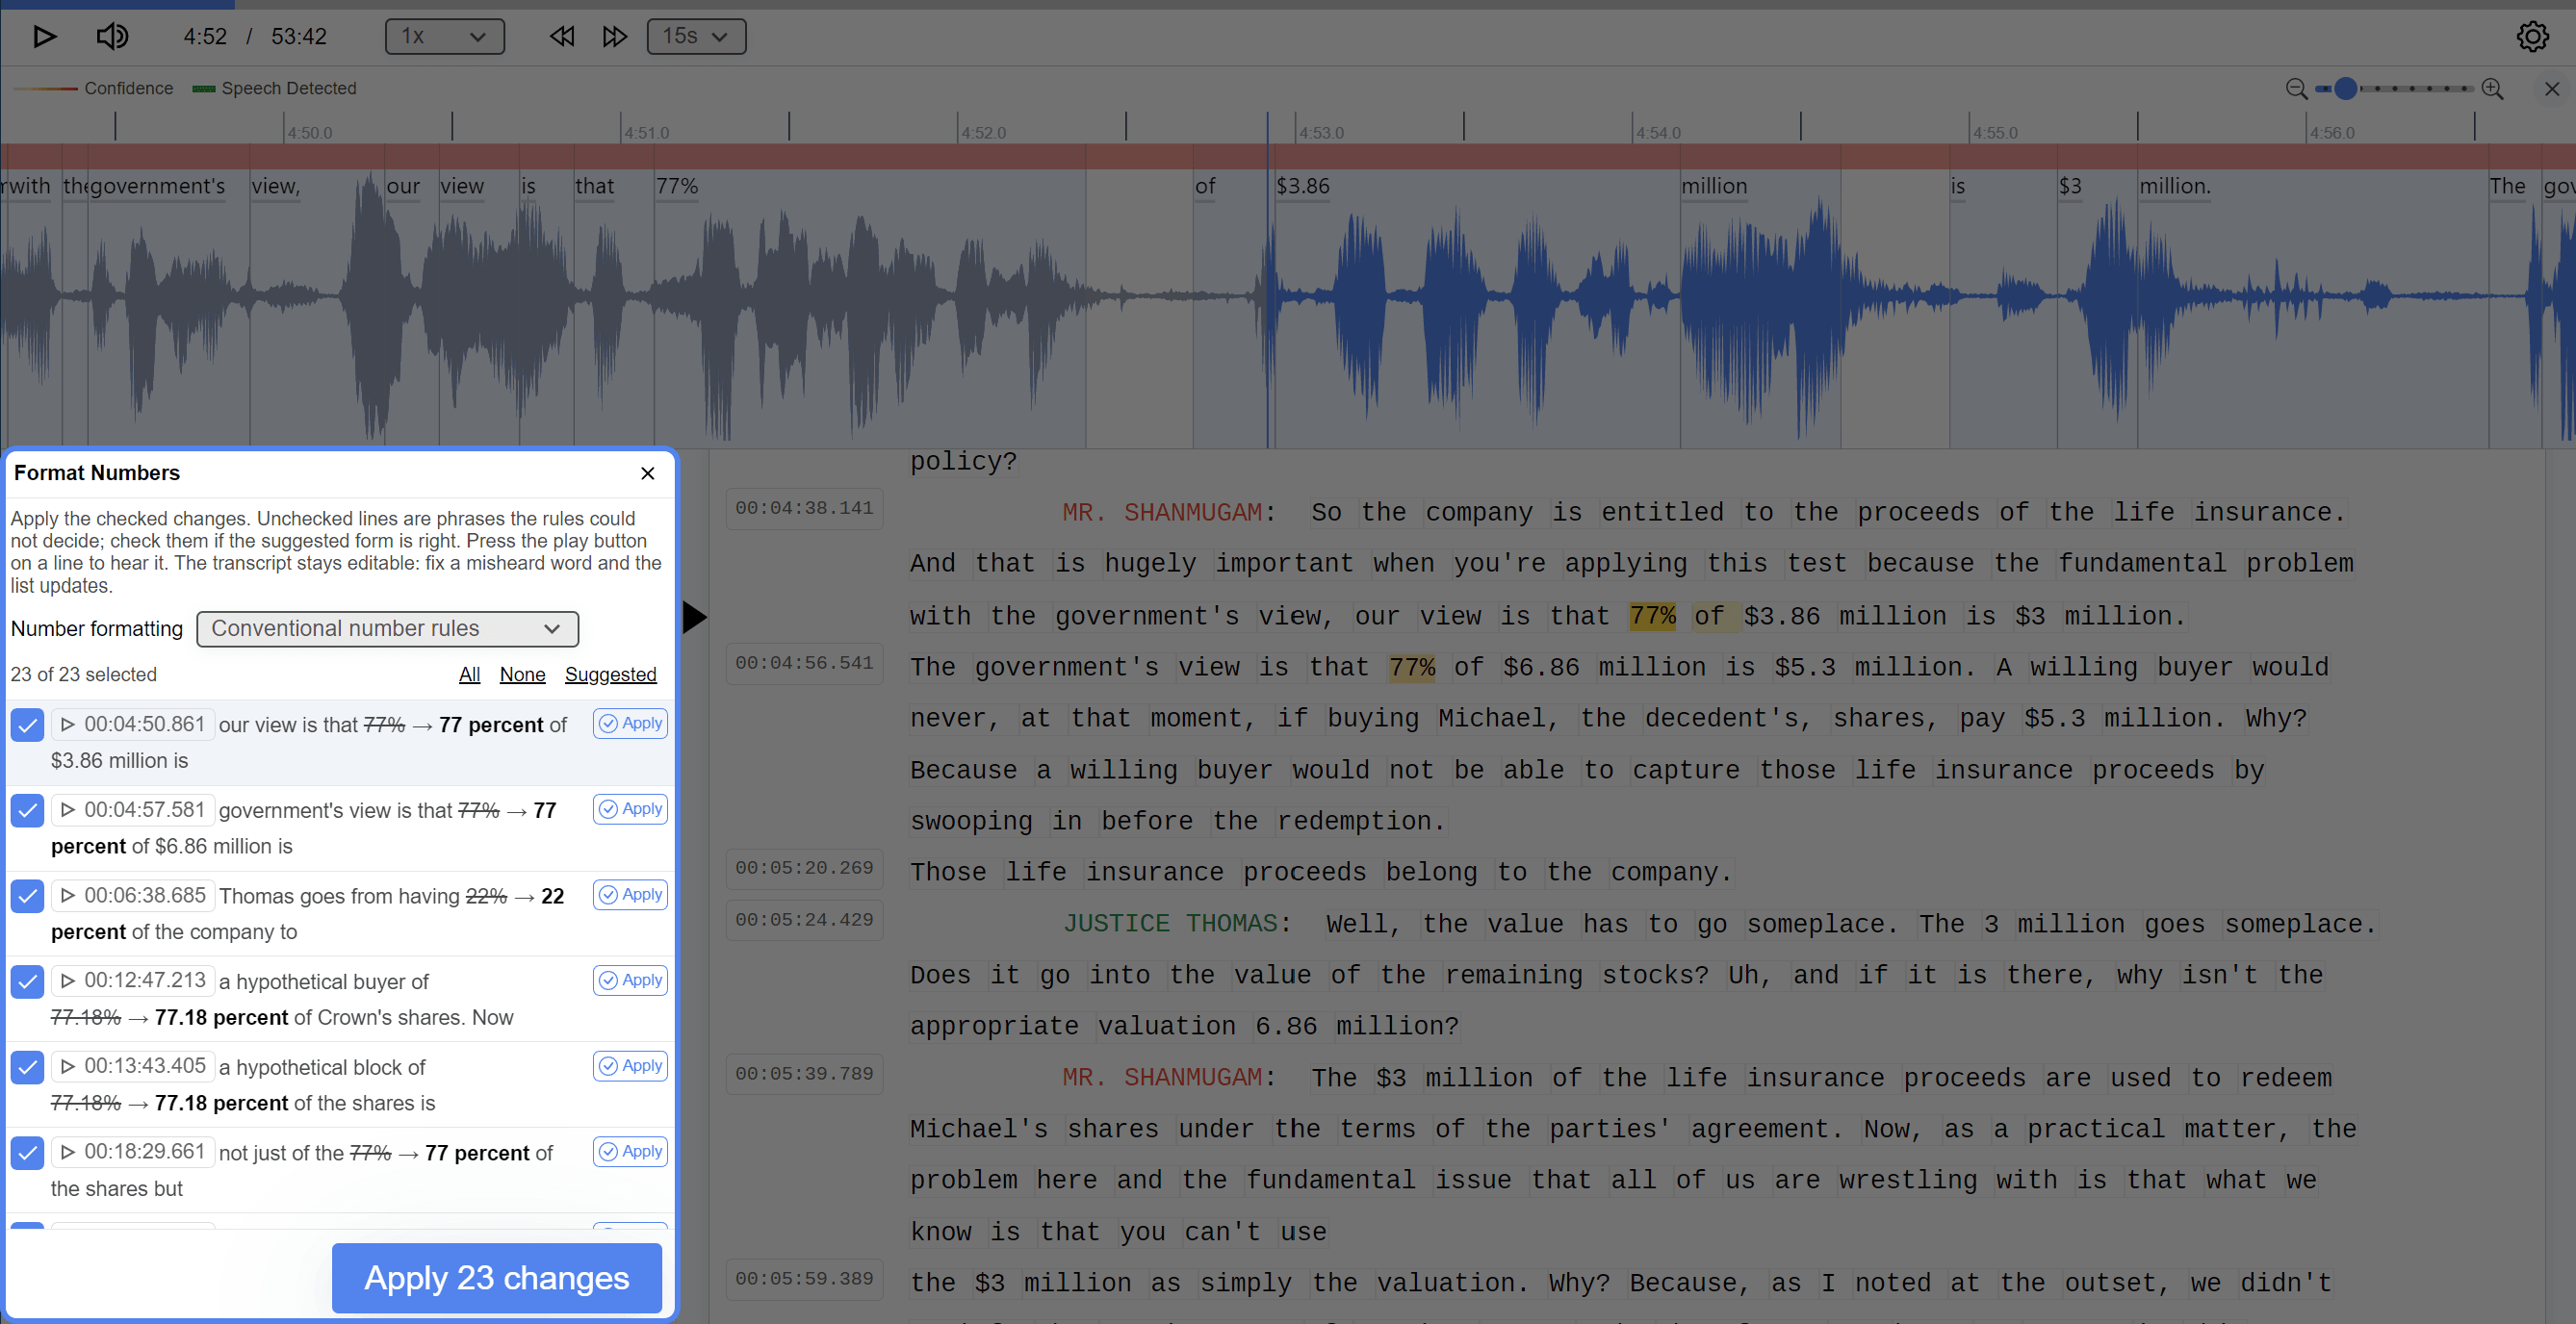Uncheck the 00:12:47.213 change checkbox
The width and height of the screenshot is (2576, 1324).
[28, 981]
